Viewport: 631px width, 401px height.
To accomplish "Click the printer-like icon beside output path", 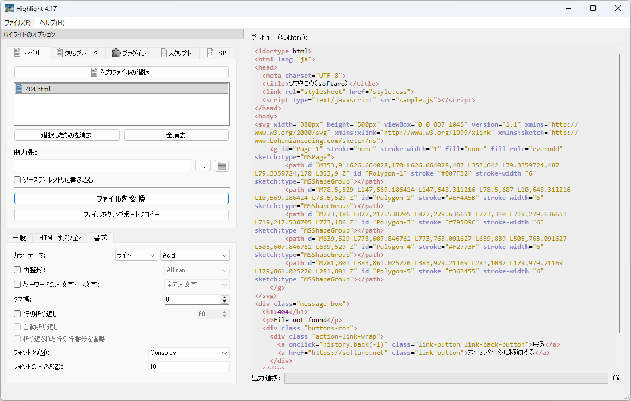I will [x=222, y=166].
